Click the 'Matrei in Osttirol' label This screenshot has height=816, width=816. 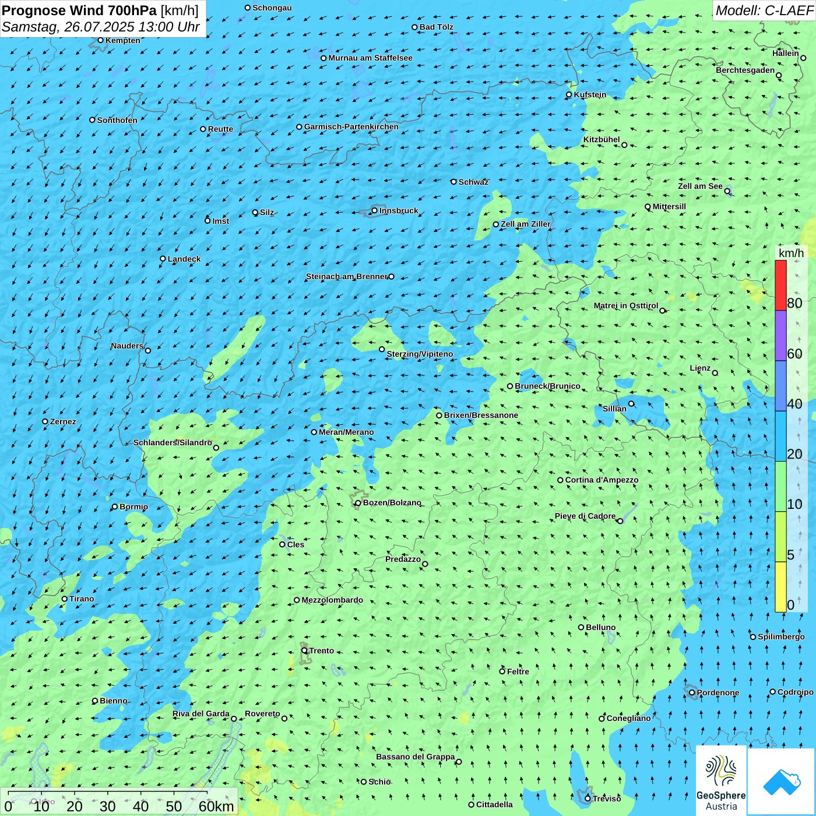pos(626,305)
